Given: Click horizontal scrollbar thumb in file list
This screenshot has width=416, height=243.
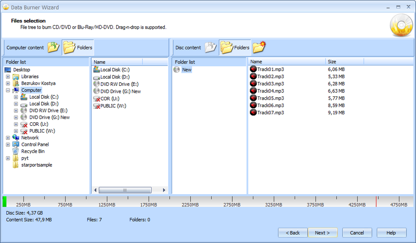Looking at the screenshot, I should click(125, 190).
